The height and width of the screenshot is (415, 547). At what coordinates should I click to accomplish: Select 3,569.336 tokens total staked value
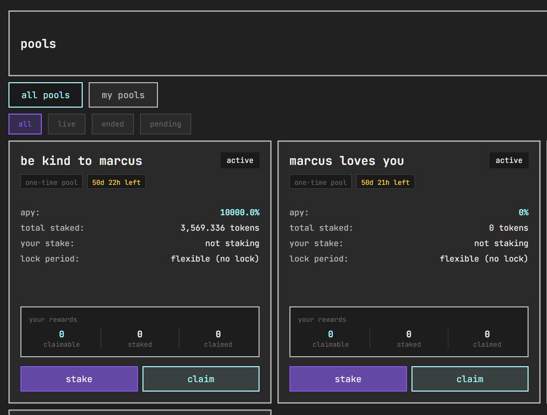point(220,228)
